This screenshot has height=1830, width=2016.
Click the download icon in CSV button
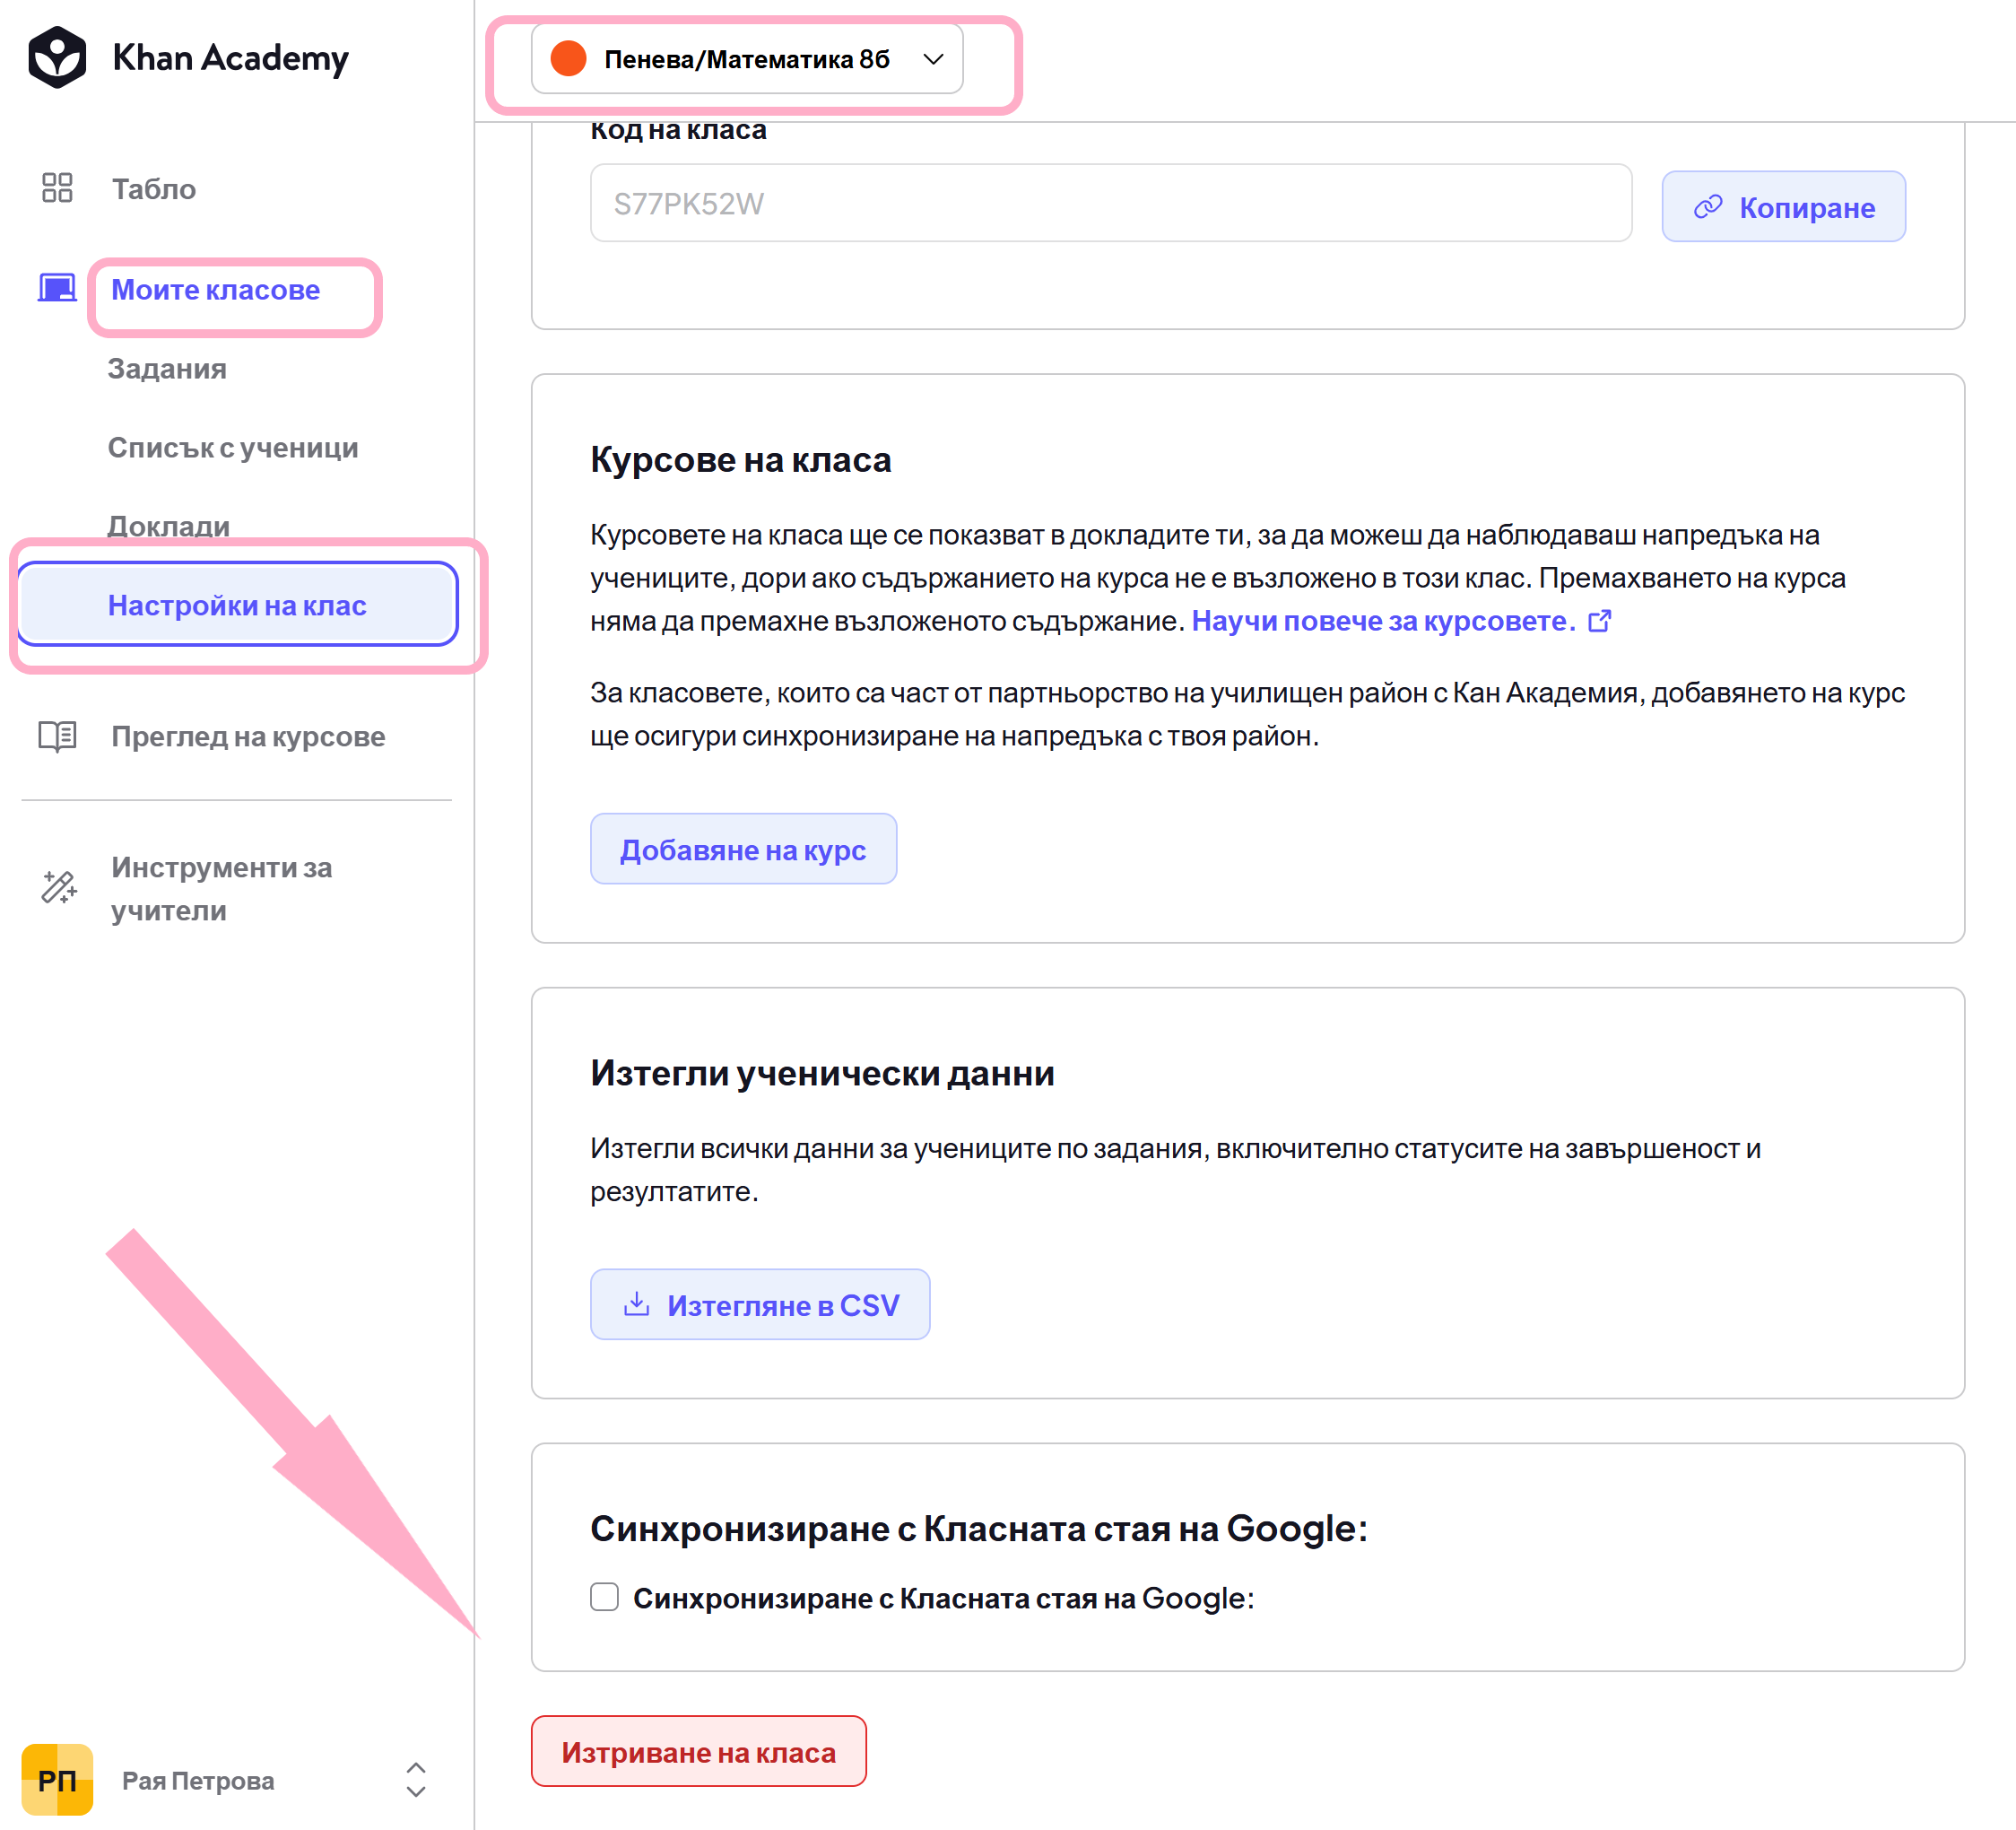[636, 1303]
